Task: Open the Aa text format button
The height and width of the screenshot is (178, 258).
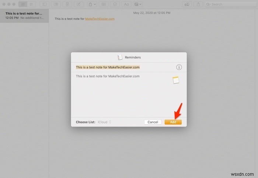Action: [126, 4]
